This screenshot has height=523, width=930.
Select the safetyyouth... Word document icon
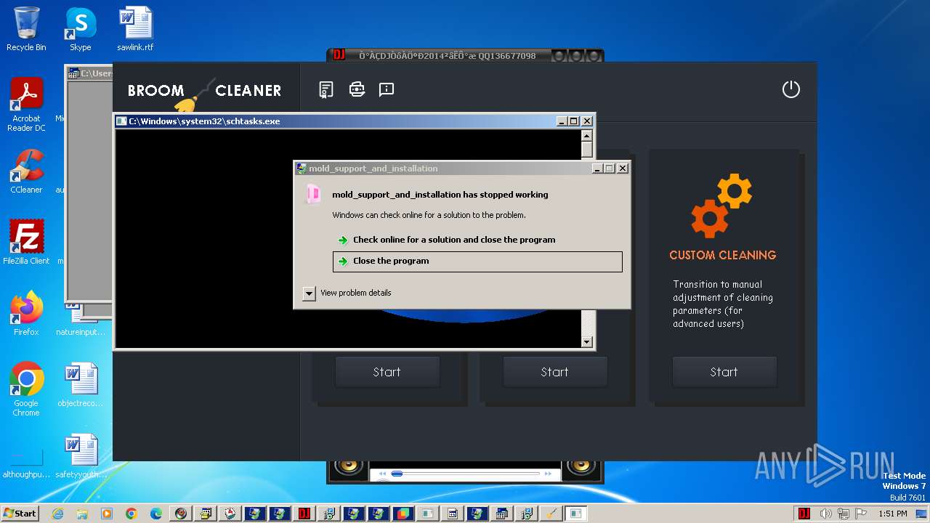pyautogui.click(x=80, y=456)
